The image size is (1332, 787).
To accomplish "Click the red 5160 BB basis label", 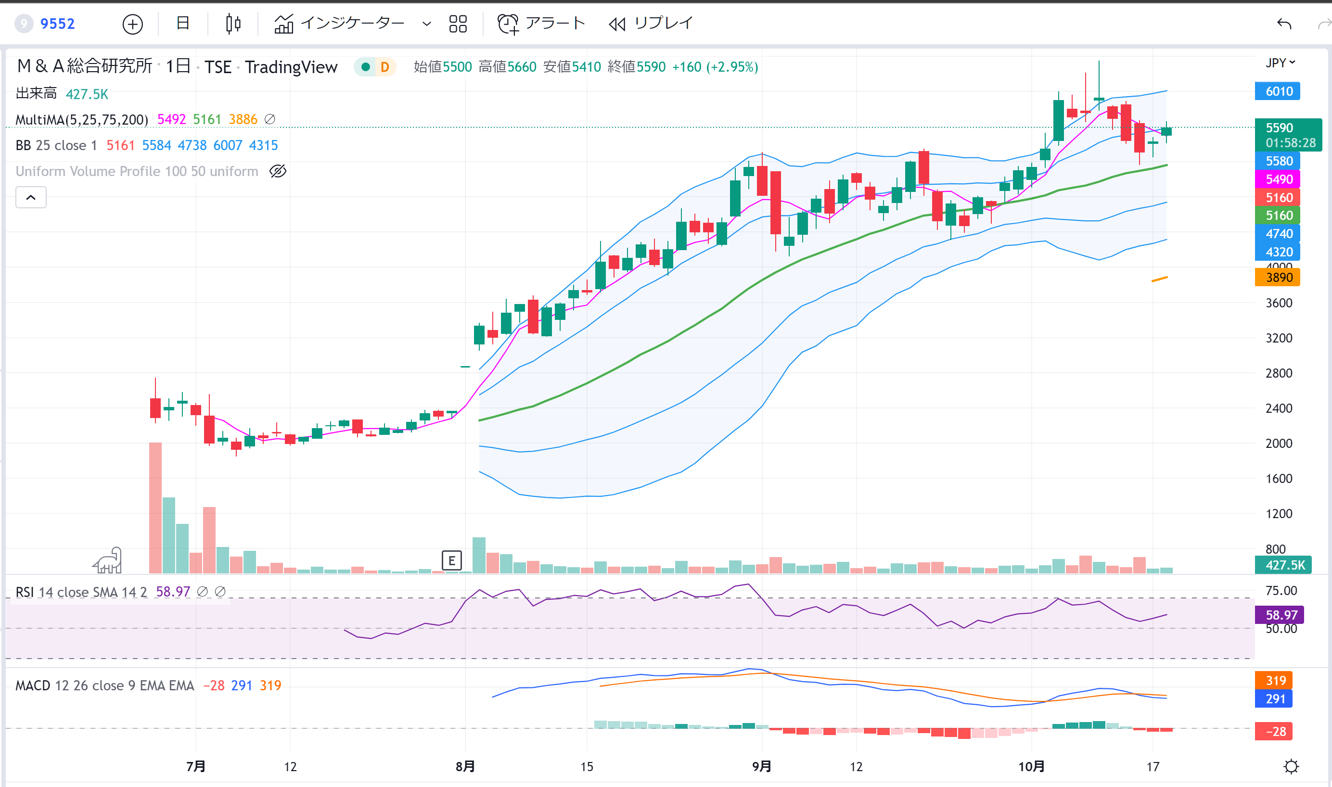I will (x=1278, y=197).
